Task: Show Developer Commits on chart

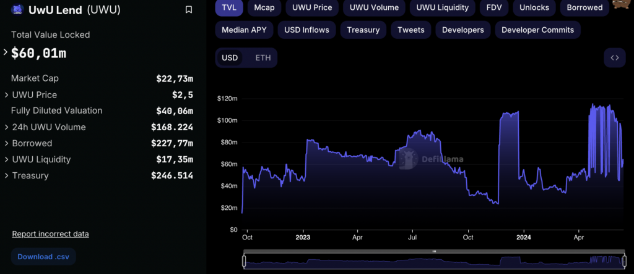Action: tap(537, 30)
